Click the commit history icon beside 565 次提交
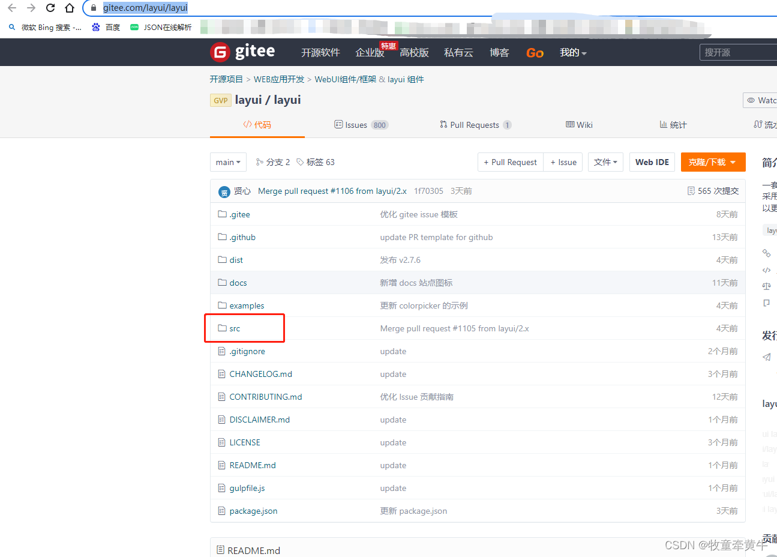Image resolution: width=777 pixels, height=557 pixels. [690, 190]
